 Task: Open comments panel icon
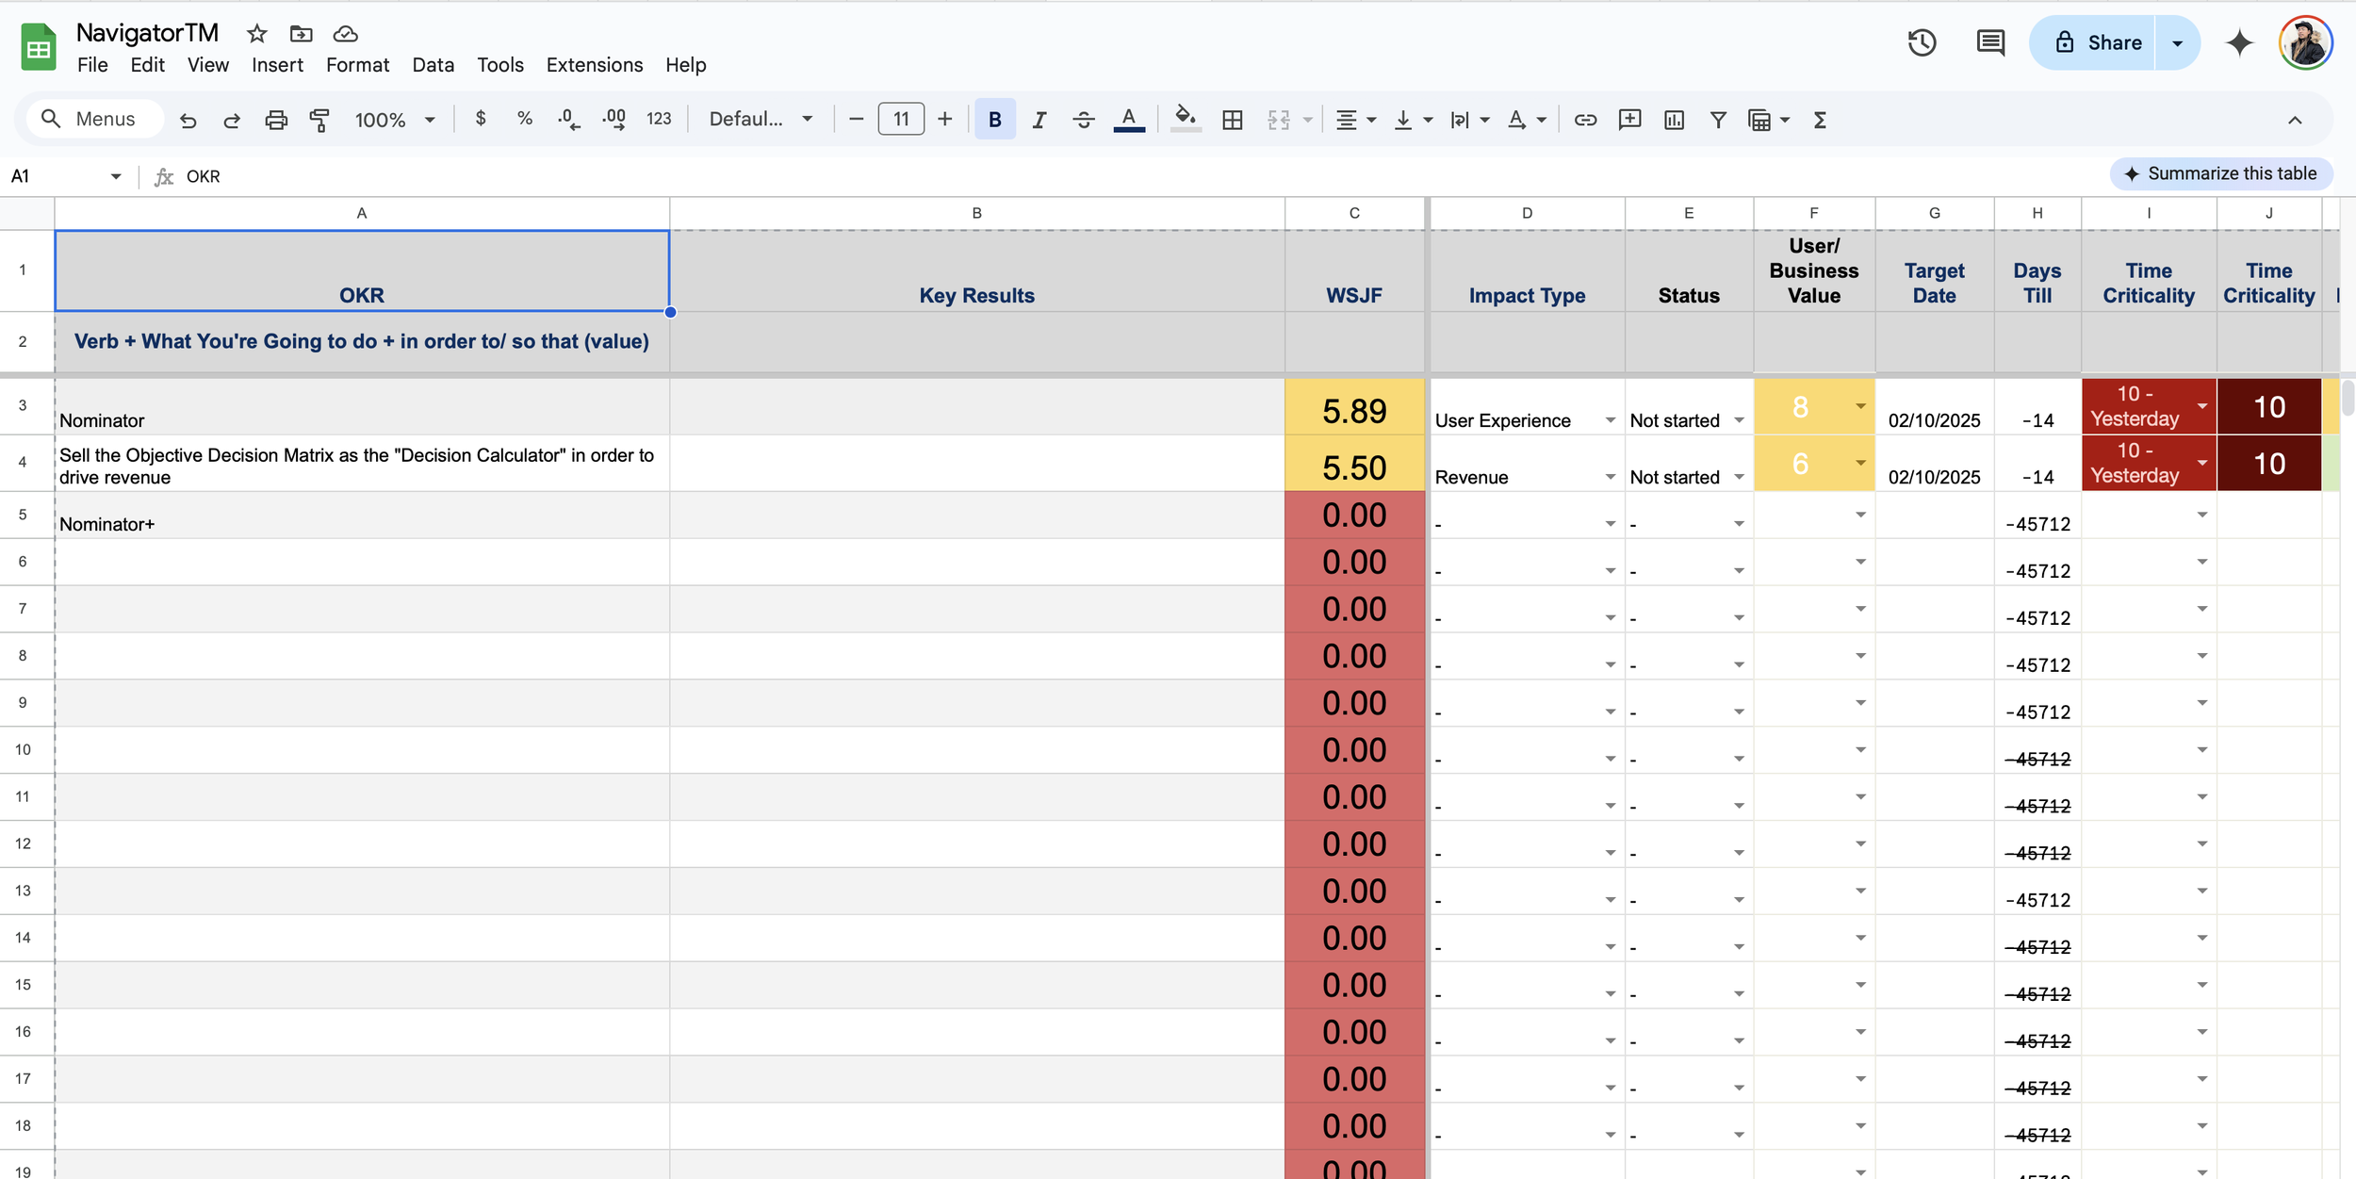[1990, 42]
